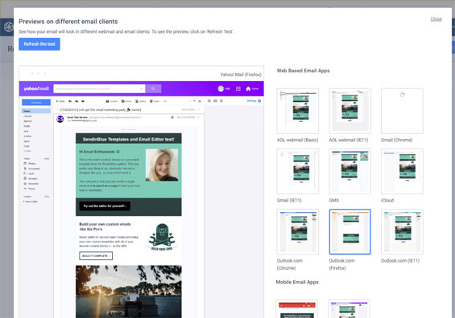
Task: Select Inbox in the Yahoo folder list
Action: pos(36,111)
